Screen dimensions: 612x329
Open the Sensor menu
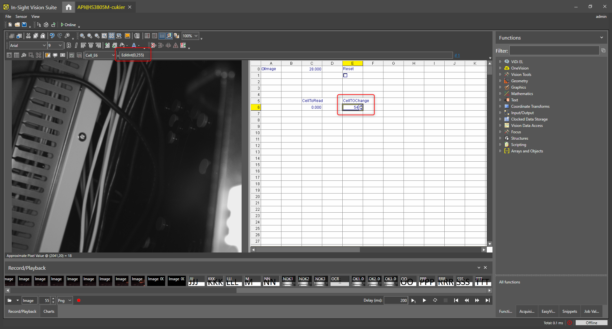pyautogui.click(x=21, y=16)
